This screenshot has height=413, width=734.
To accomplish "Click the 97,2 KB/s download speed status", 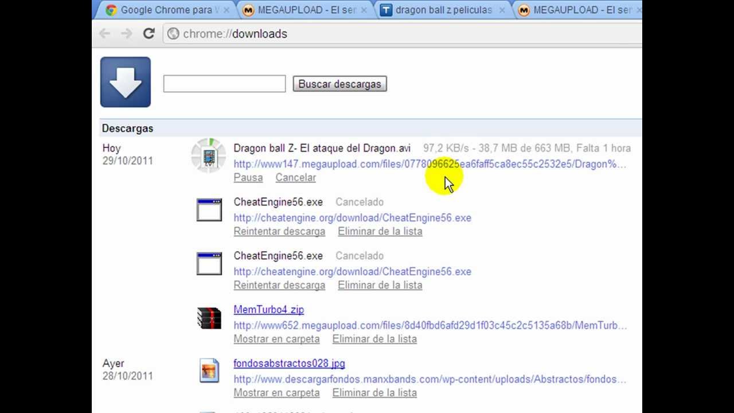I will pyautogui.click(x=527, y=149).
